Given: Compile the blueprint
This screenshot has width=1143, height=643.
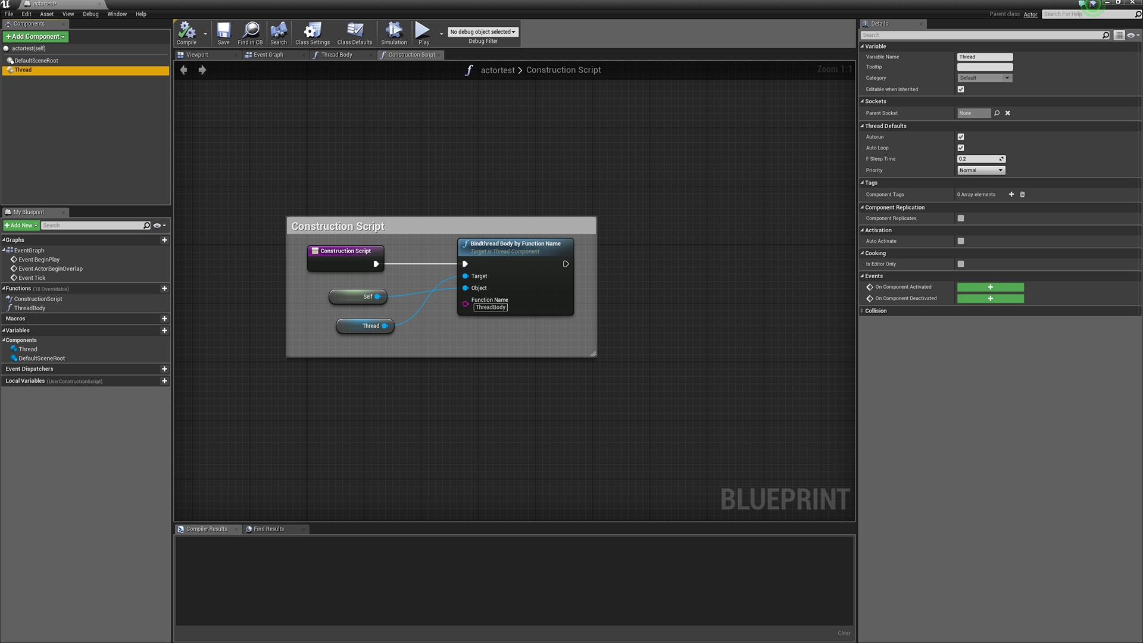Looking at the screenshot, I should click(186, 33).
